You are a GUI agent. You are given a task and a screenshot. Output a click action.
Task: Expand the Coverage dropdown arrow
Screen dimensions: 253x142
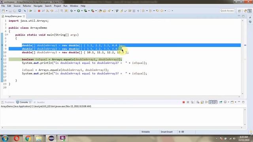(x=89, y=11)
